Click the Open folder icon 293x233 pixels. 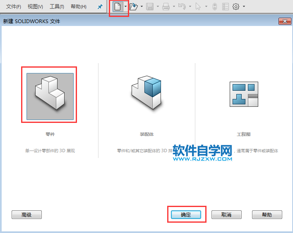134,7
